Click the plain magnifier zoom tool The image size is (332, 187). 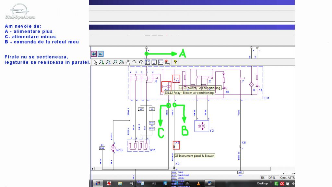115,62
